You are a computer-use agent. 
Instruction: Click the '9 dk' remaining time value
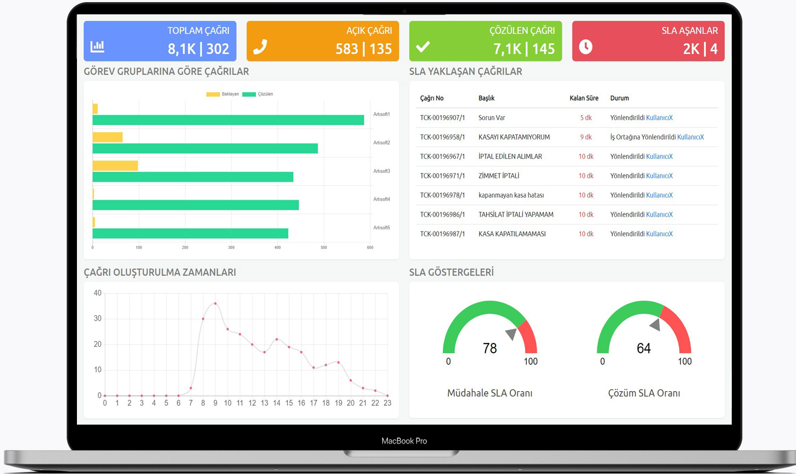click(x=586, y=137)
